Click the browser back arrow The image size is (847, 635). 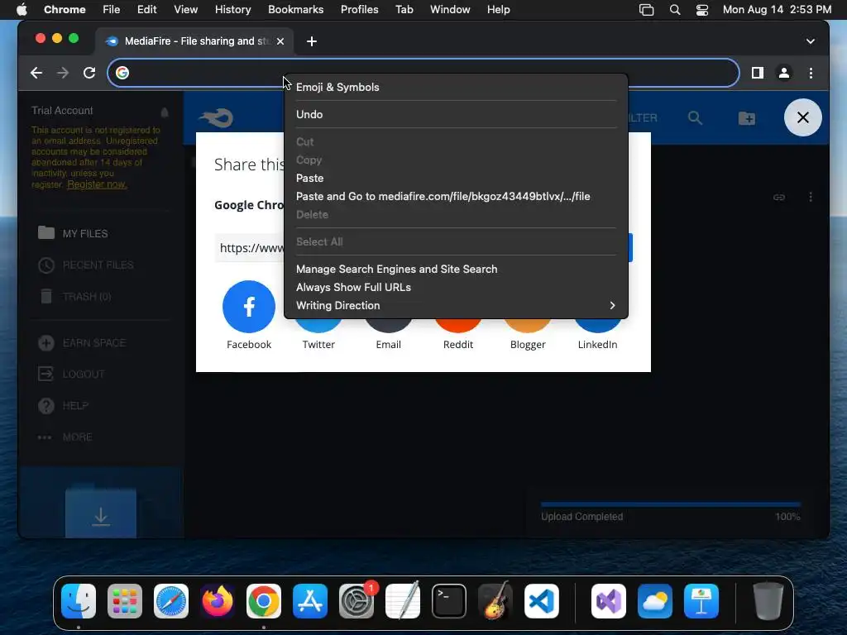click(36, 73)
